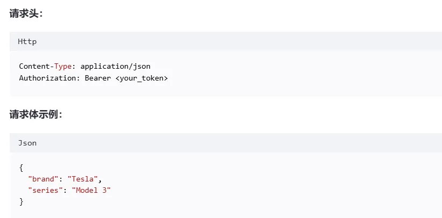Click the Http code block label
The width and height of the screenshot is (442, 218).
27,41
